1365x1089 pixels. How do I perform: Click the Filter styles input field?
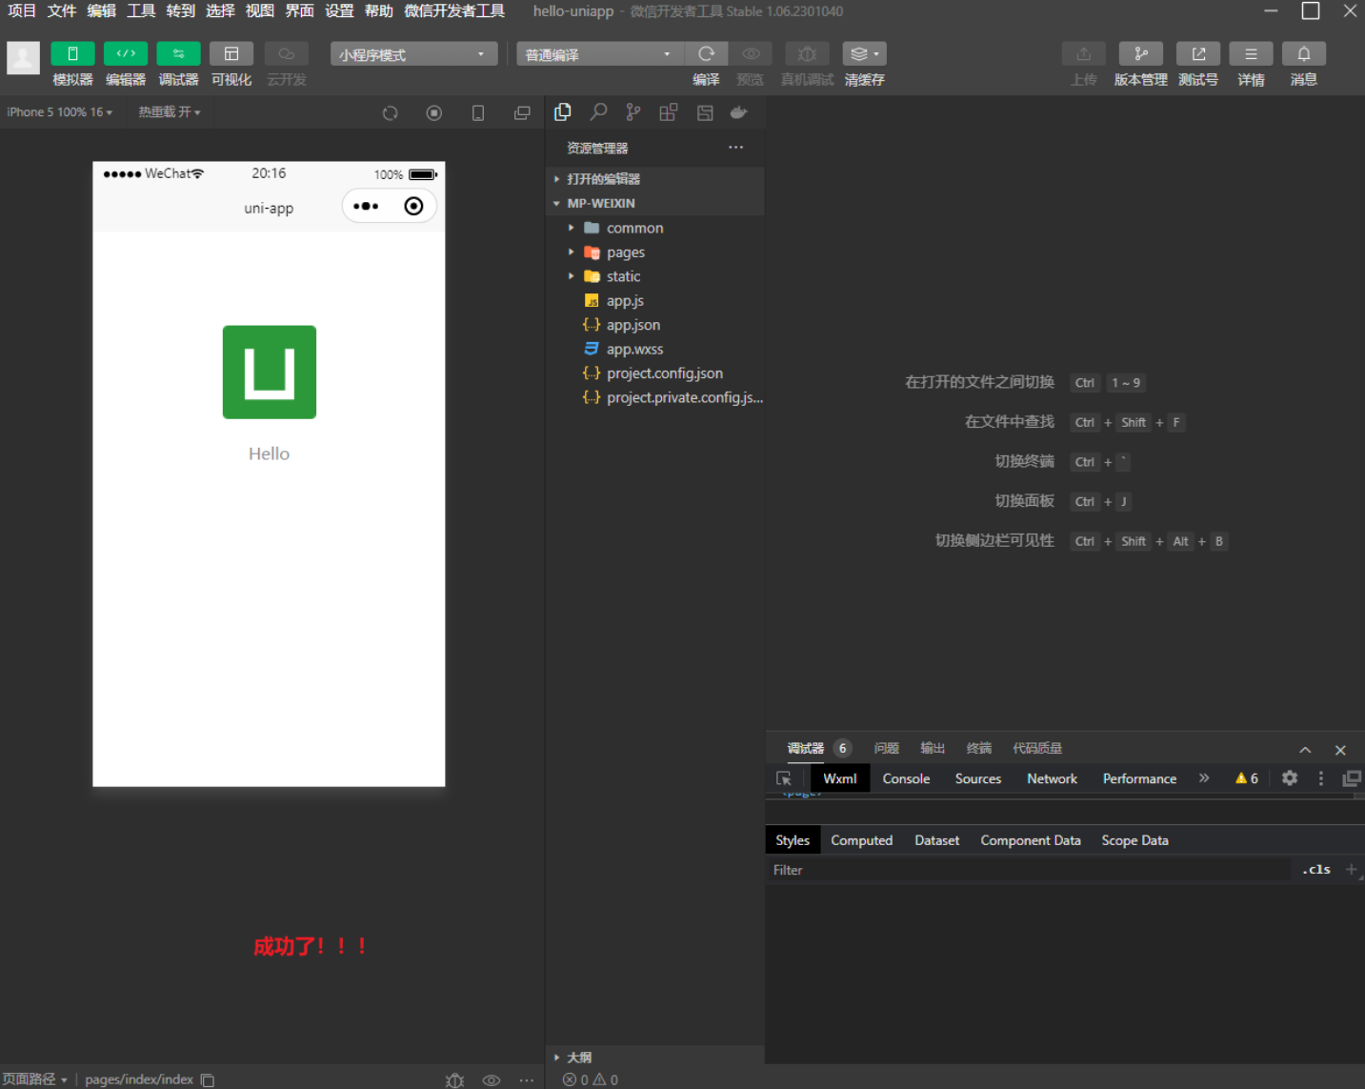coord(1029,870)
